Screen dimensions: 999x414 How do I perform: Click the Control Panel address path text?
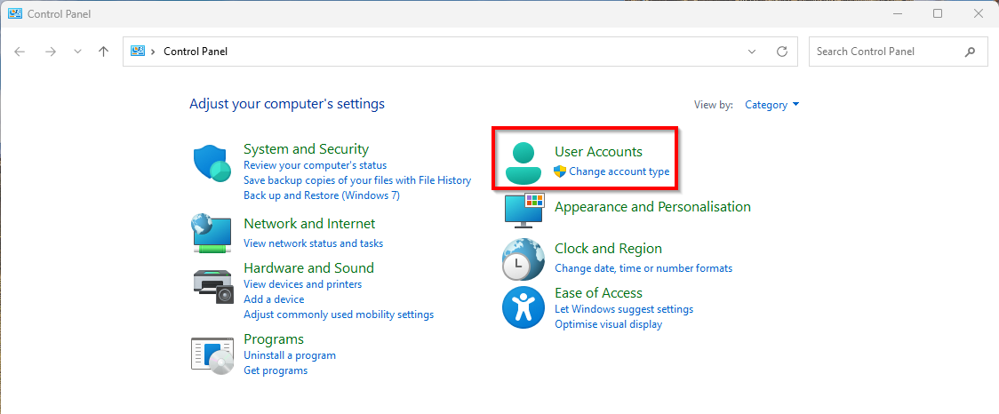pyautogui.click(x=196, y=52)
